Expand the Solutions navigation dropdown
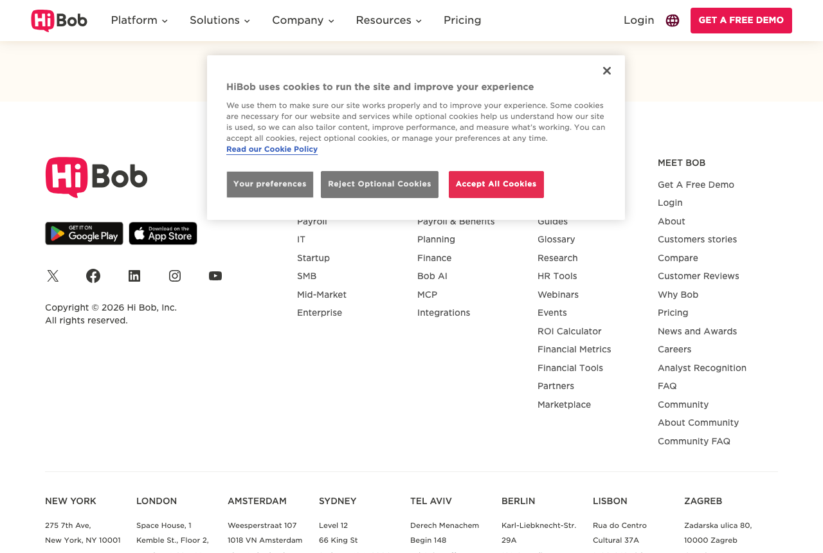Image resolution: width=823 pixels, height=553 pixels. pos(220,21)
